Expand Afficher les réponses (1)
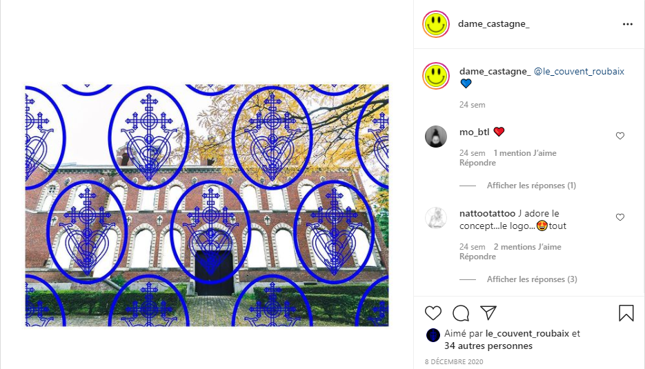Image resolution: width=645 pixels, height=369 pixels. point(531,186)
